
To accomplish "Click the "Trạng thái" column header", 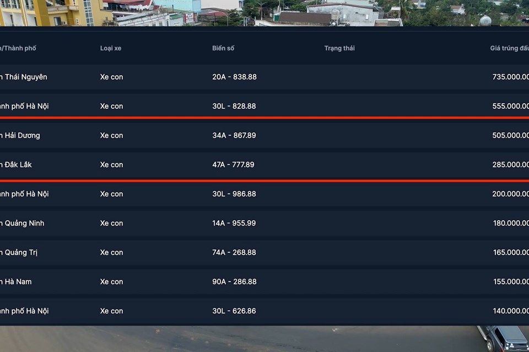I will [x=339, y=48].
